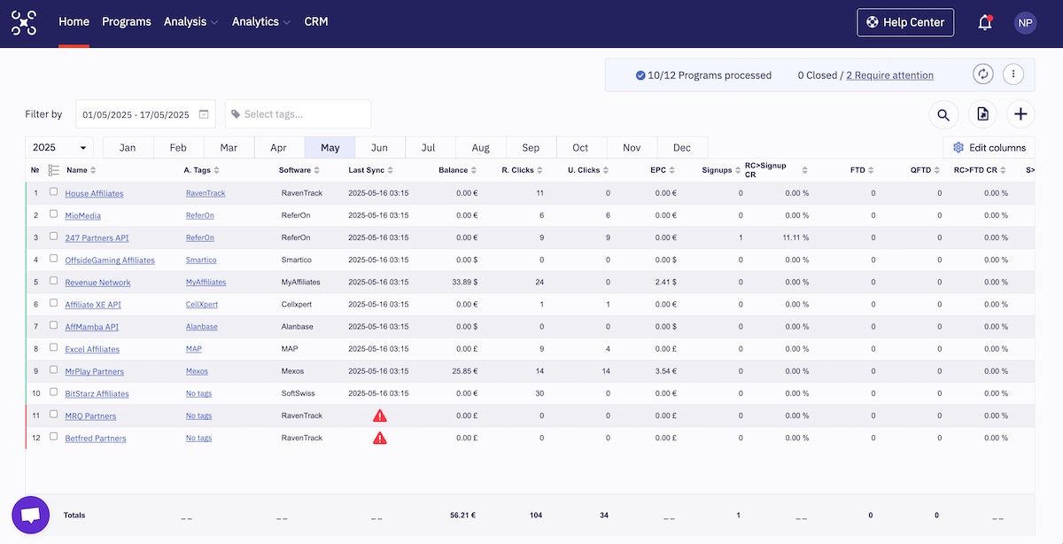This screenshot has height=544, width=1063.
Task: Click the search icon
Action: coord(943,114)
